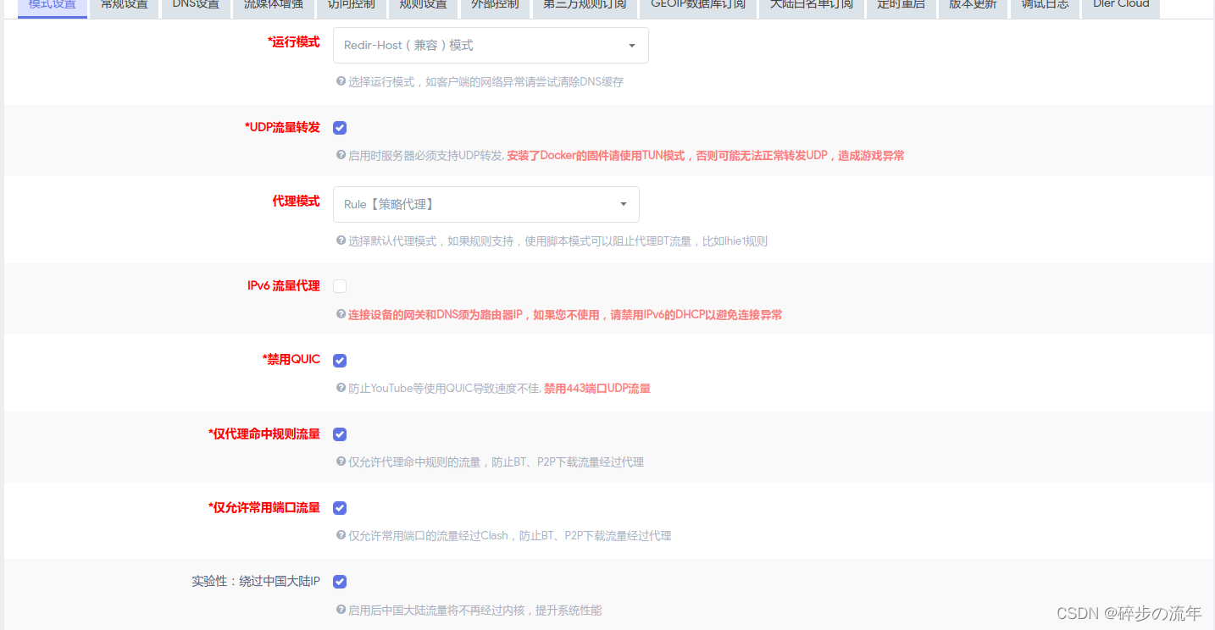Click the help icon under 仅代理命中规则流量
Viewport: 1215px width, 630px height.
point(341,461)
